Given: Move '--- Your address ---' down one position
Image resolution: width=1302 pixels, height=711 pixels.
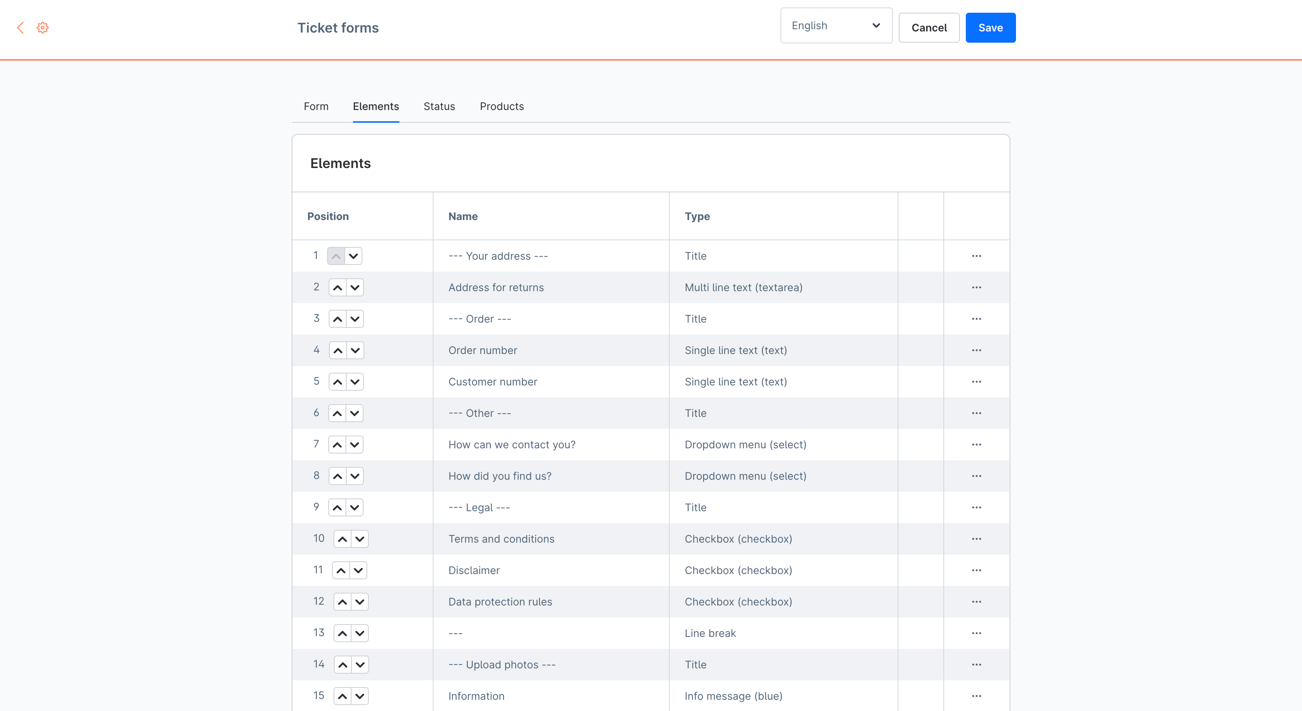Looking at the screenshot, I should click(354, 256).
